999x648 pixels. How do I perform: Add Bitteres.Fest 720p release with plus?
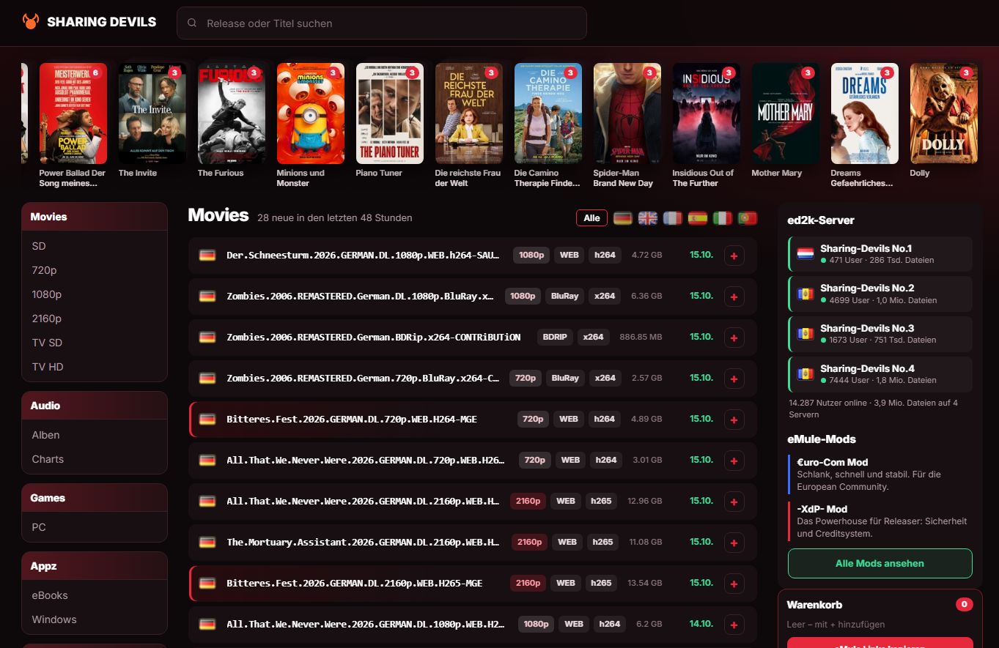[x=734, y=420]
